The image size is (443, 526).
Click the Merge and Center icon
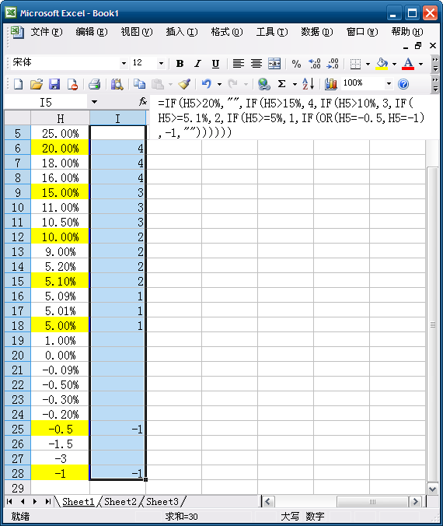[274, 63]
